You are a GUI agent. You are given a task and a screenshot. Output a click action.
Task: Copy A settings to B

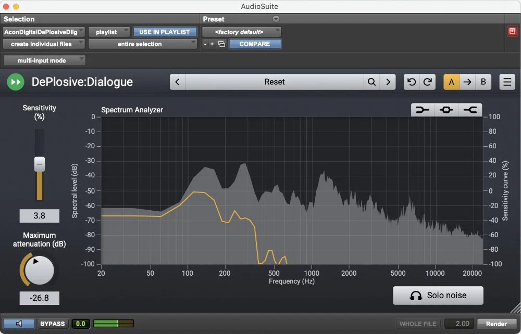[467, 82]
